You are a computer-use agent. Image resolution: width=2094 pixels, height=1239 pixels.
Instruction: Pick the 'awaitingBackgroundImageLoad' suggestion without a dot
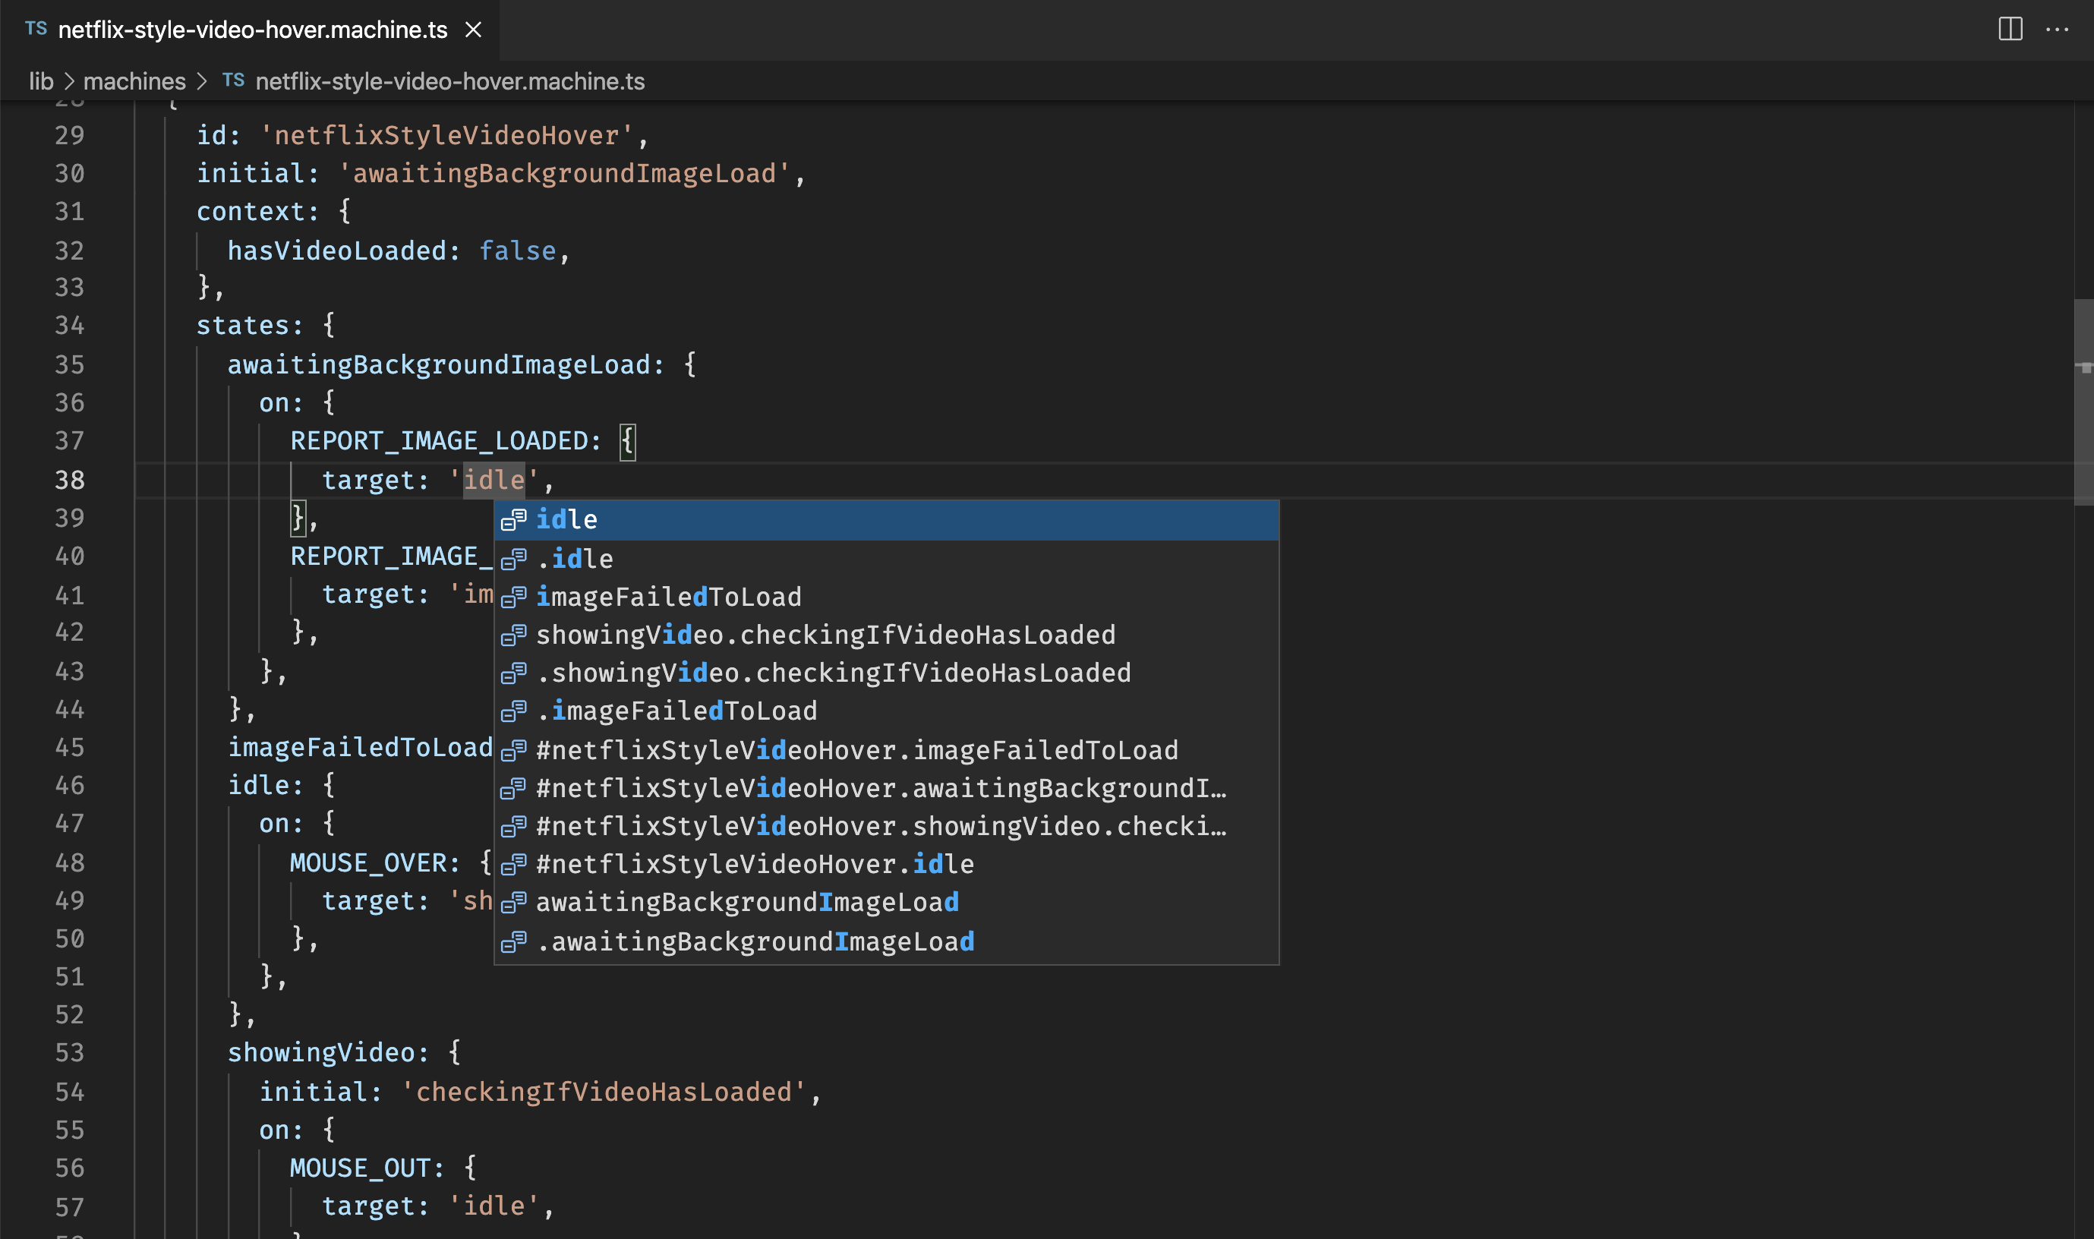[x=746, y=902]
